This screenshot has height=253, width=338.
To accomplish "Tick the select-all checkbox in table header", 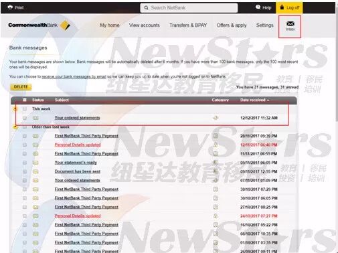I will (x=25, y=100).
